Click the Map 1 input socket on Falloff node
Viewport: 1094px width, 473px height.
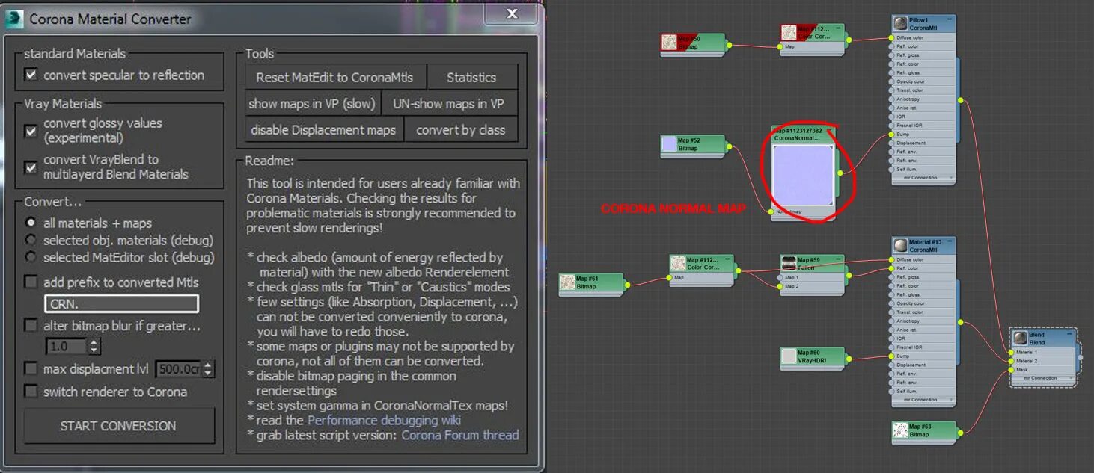coord(779,277)
